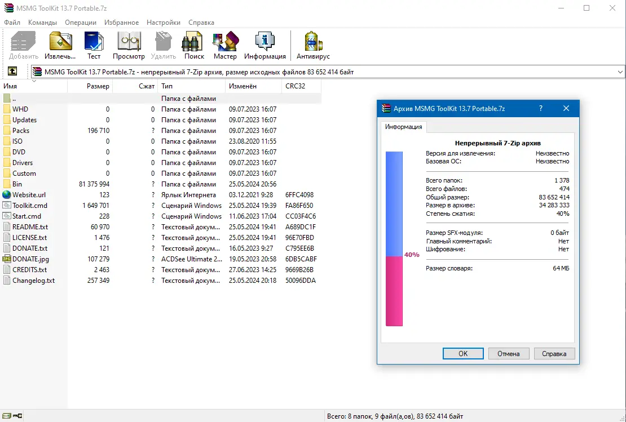Image resolution: width=626 pixels, height=422 pixels.
Task: Open the Мастер wizard icon
Action: pyautogui.click(x=225, y=45)
